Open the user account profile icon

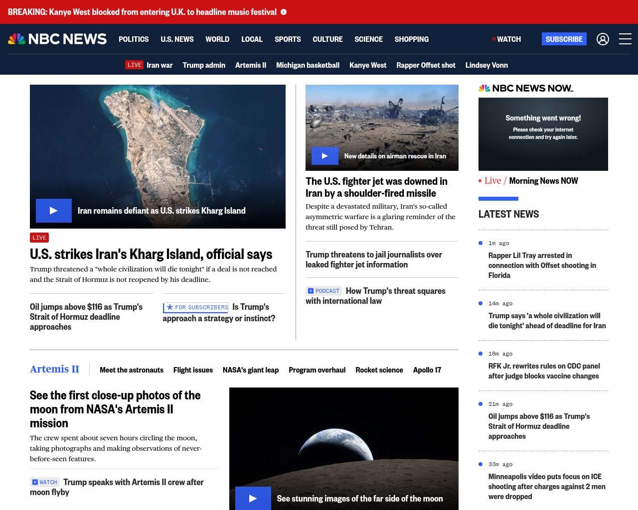tap(603, 39)
